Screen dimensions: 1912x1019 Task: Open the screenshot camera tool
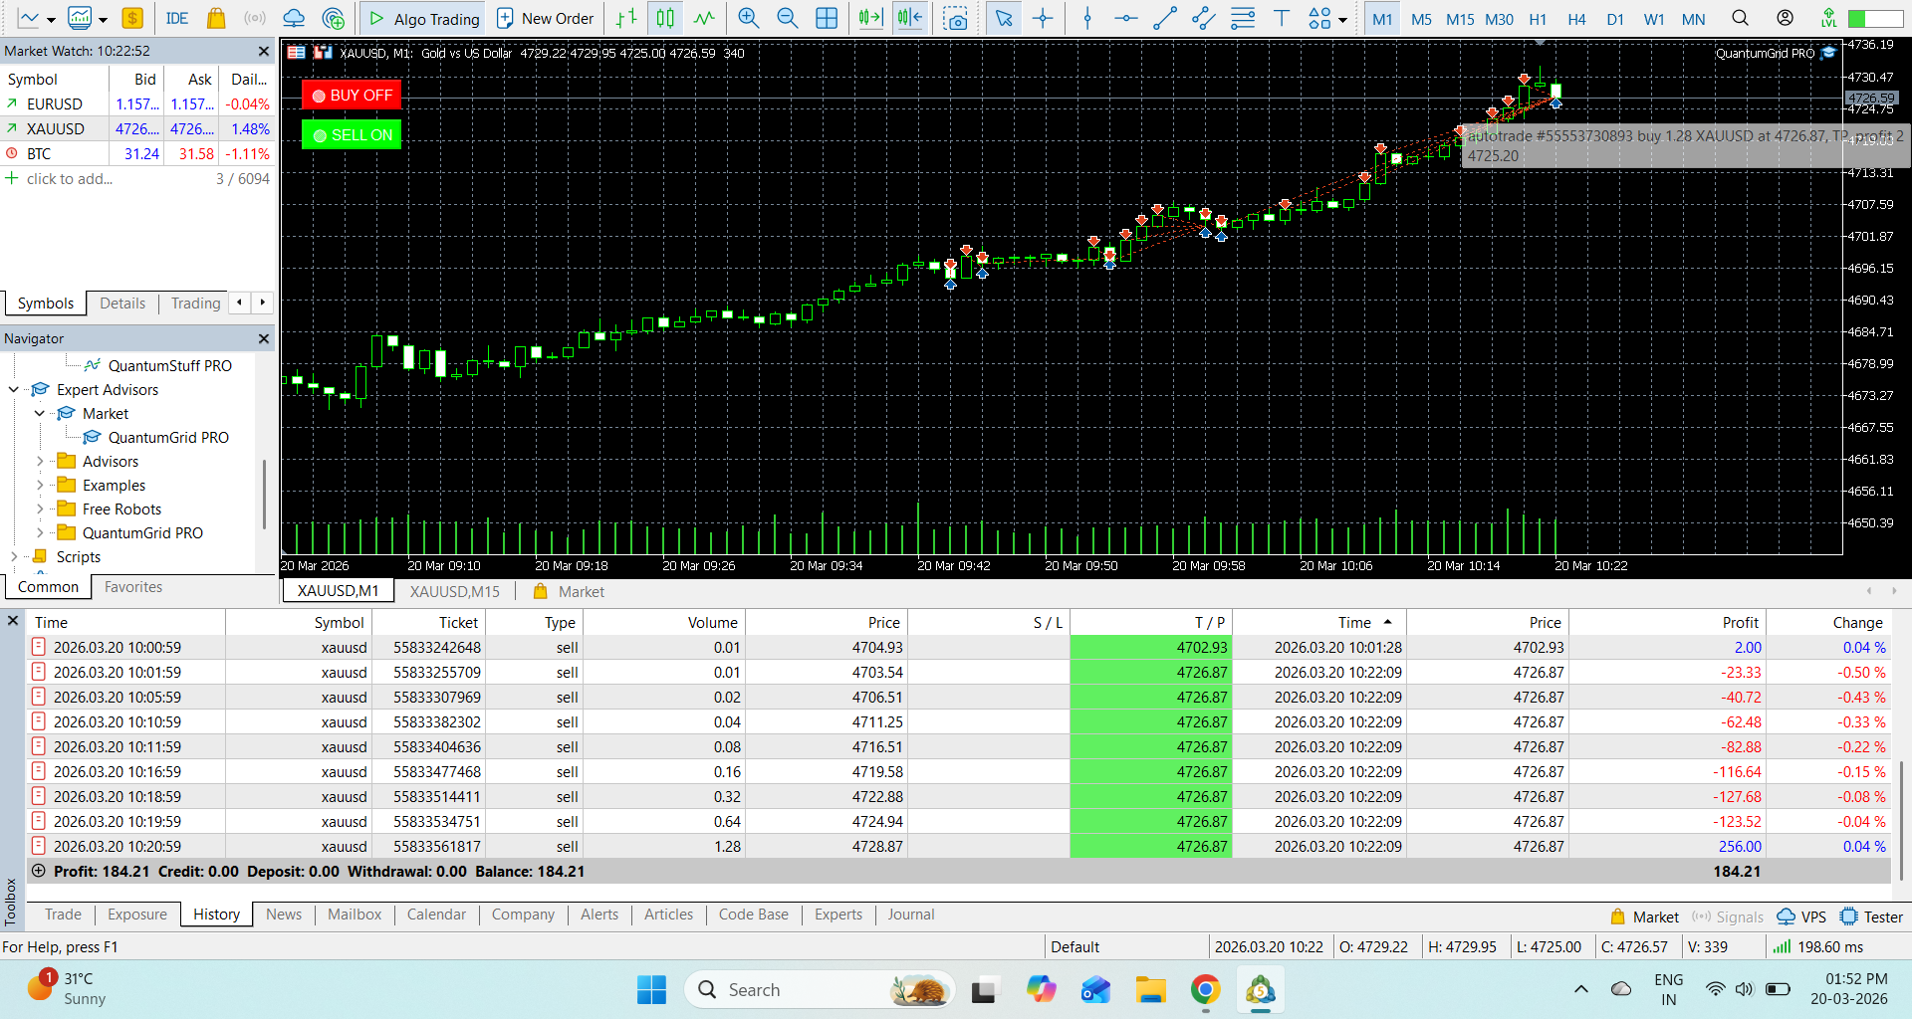click(955, 18)
